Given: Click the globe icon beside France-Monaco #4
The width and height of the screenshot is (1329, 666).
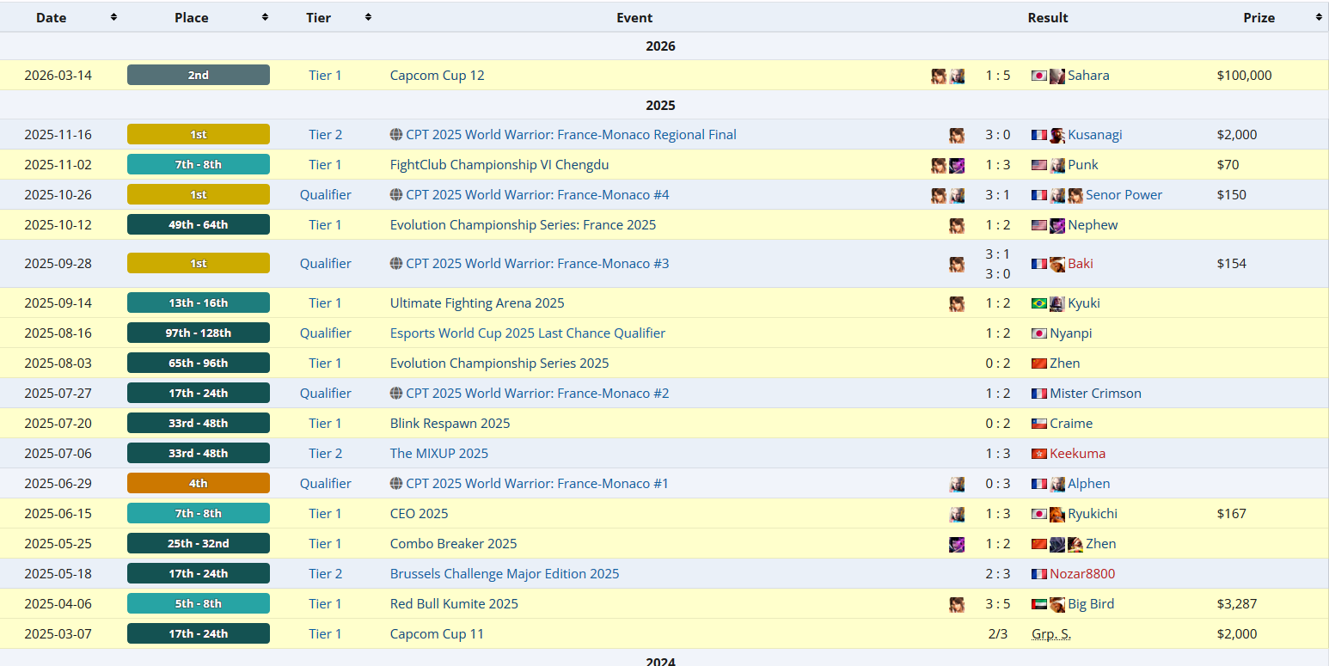Looking at the screenshot, I should coord(396,195).
